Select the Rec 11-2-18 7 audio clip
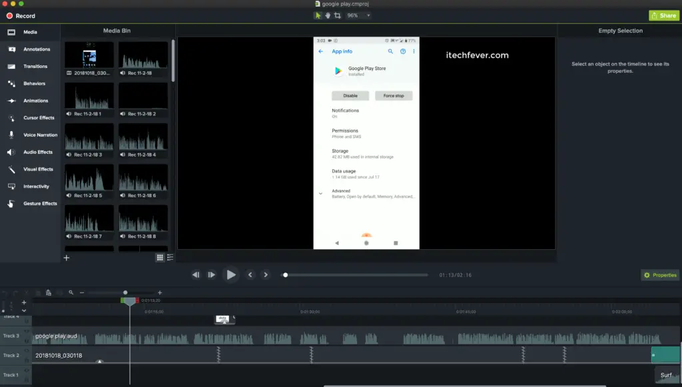The image size is (682, 387). [x=89, y=222]
